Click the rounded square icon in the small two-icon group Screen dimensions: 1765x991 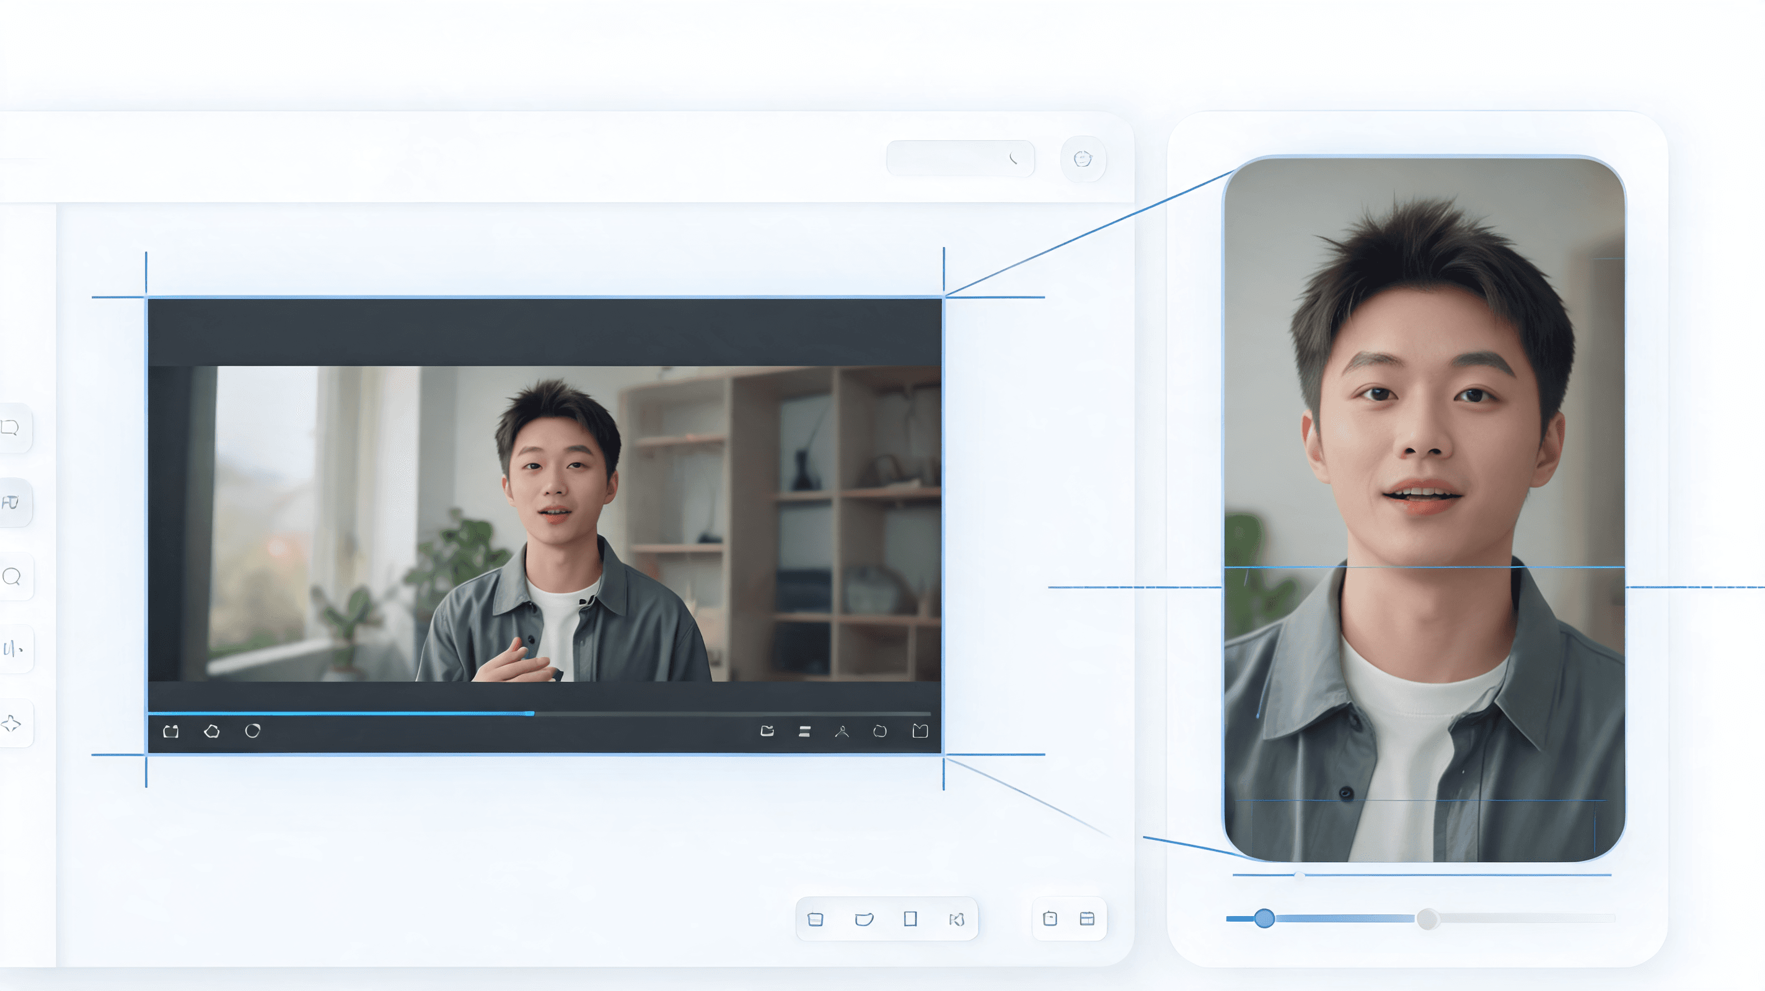click(1050, 919)
